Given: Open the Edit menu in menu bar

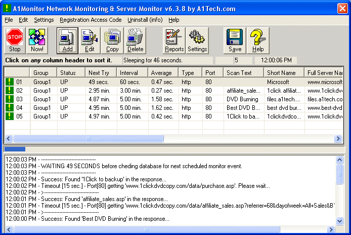Looking at the screenshot, I should pyautogui.click(x=23, y=20).
